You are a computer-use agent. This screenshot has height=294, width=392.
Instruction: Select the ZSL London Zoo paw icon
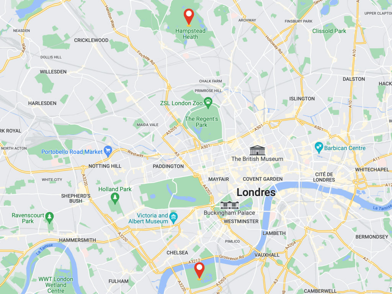coord(208,103)
